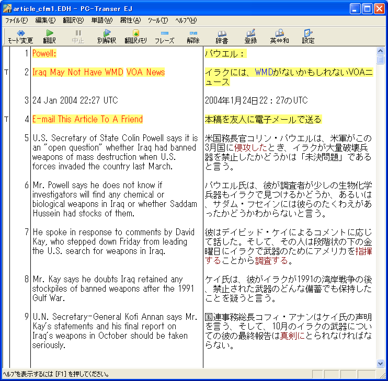The image size is (388, 381).
Task: Click translation "本稿を友人に電子メールで送る"
Action: click(x=263, y=119)
